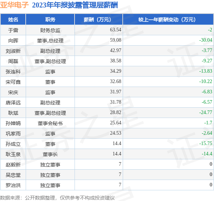Click the change value -13.83
The image size is (214, 201).
[206, 71]
